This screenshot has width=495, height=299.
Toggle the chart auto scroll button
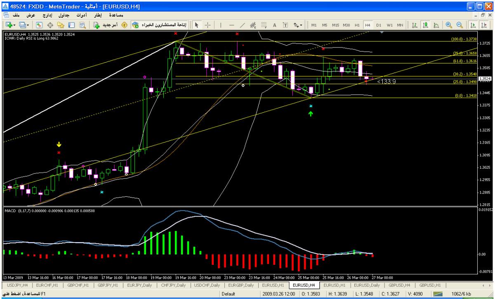[473, 25]
